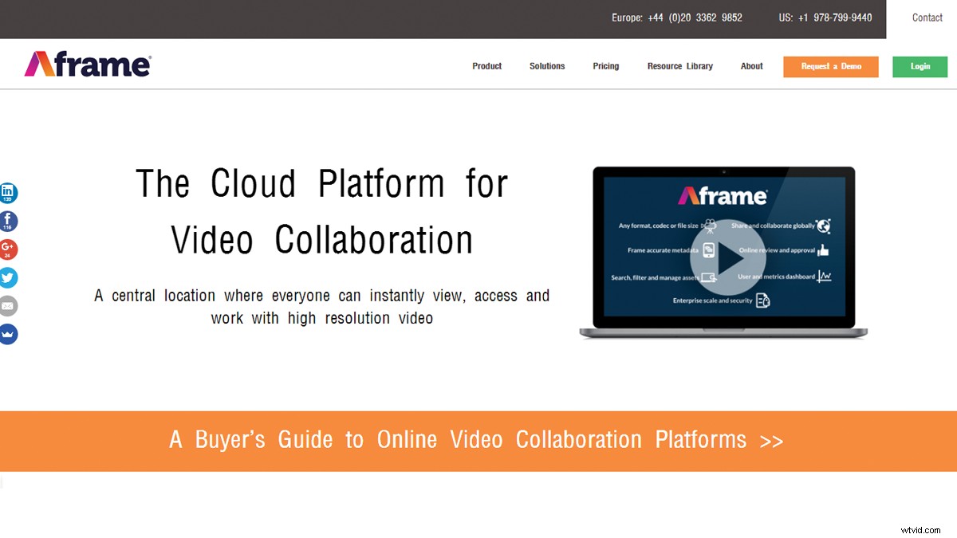Expand the About navigation item
957x538 pixels.
pos(750,67)
